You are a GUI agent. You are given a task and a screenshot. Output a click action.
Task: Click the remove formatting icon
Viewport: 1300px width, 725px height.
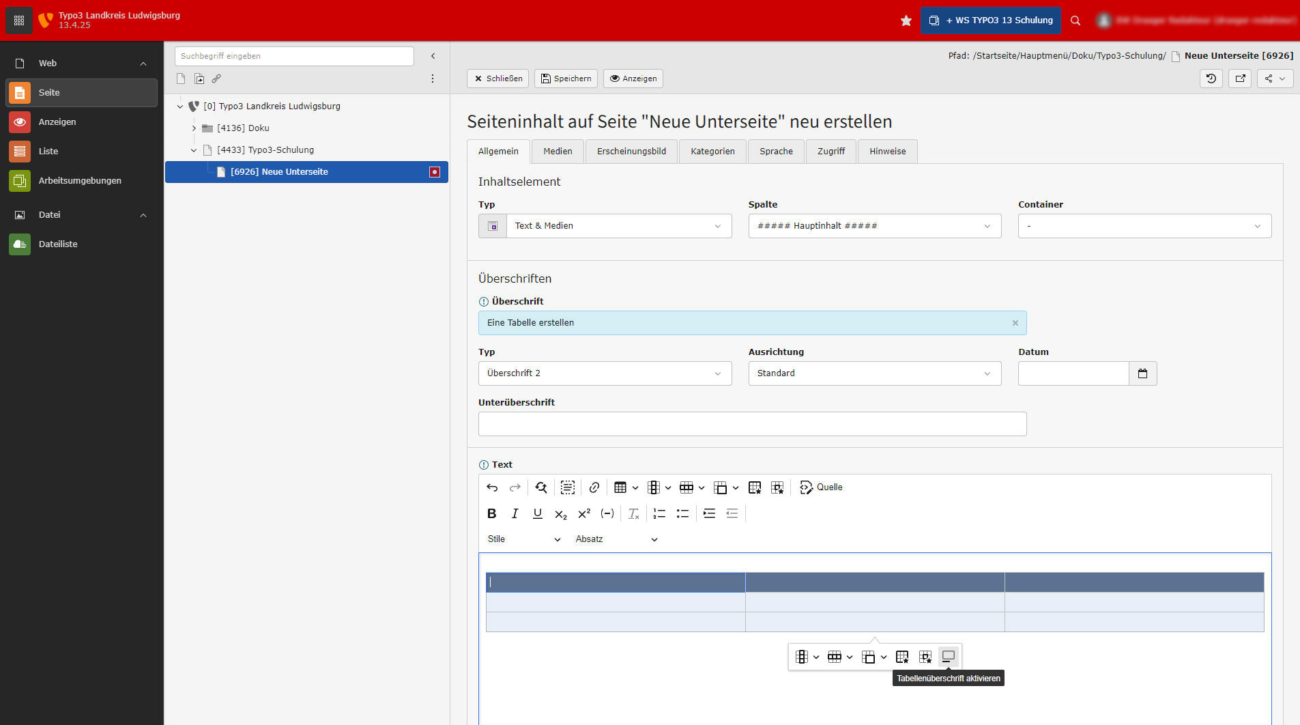pyautogui.click(x=633, y=513)
